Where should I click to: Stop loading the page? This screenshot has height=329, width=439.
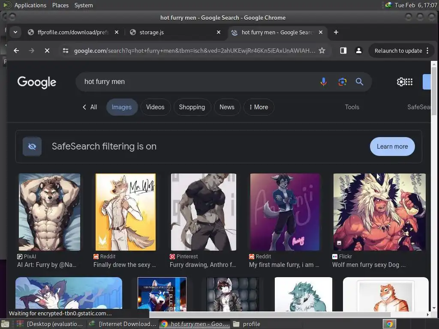coord(47,51)
